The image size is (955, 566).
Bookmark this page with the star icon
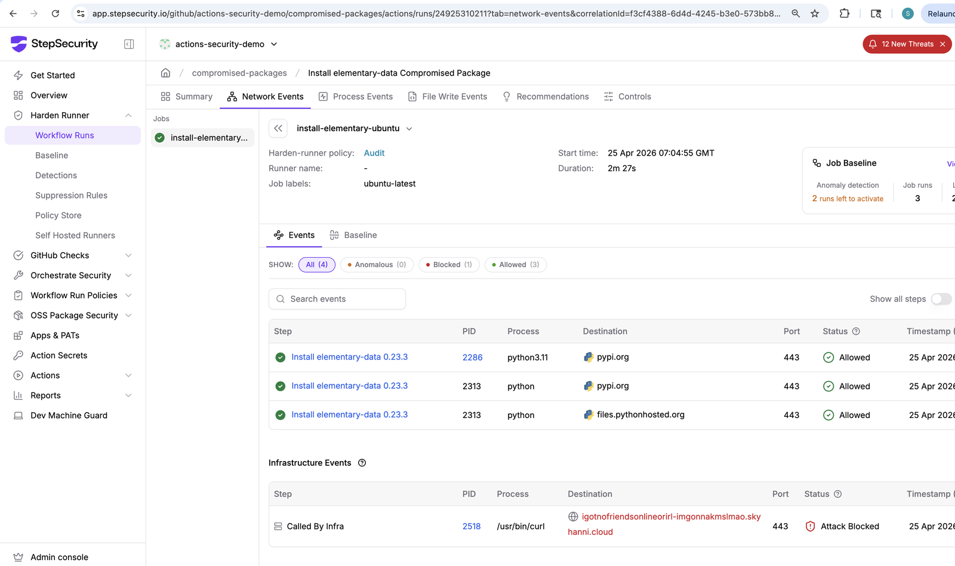coord(815,13)
